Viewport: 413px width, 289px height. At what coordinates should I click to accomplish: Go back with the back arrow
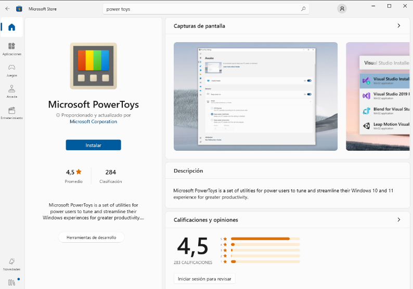(x=7, y=9)
